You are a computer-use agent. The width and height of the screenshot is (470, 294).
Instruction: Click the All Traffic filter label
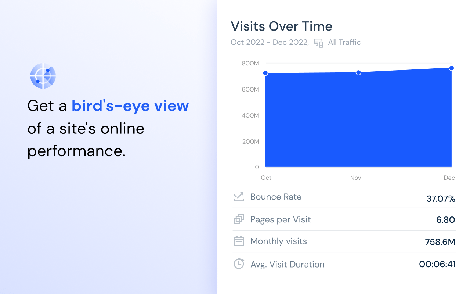[344, 42]
